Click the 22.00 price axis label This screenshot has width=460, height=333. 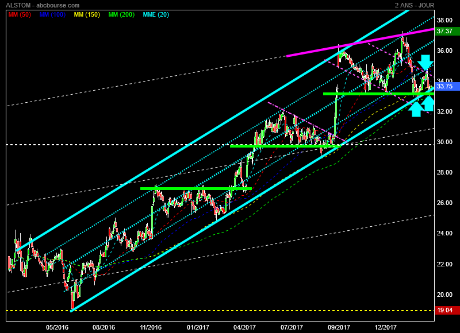pyautogui.click(x=444, y=264)
